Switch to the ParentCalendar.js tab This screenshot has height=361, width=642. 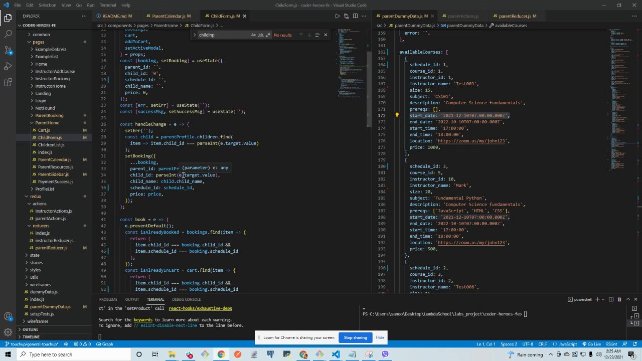(168, 16)
